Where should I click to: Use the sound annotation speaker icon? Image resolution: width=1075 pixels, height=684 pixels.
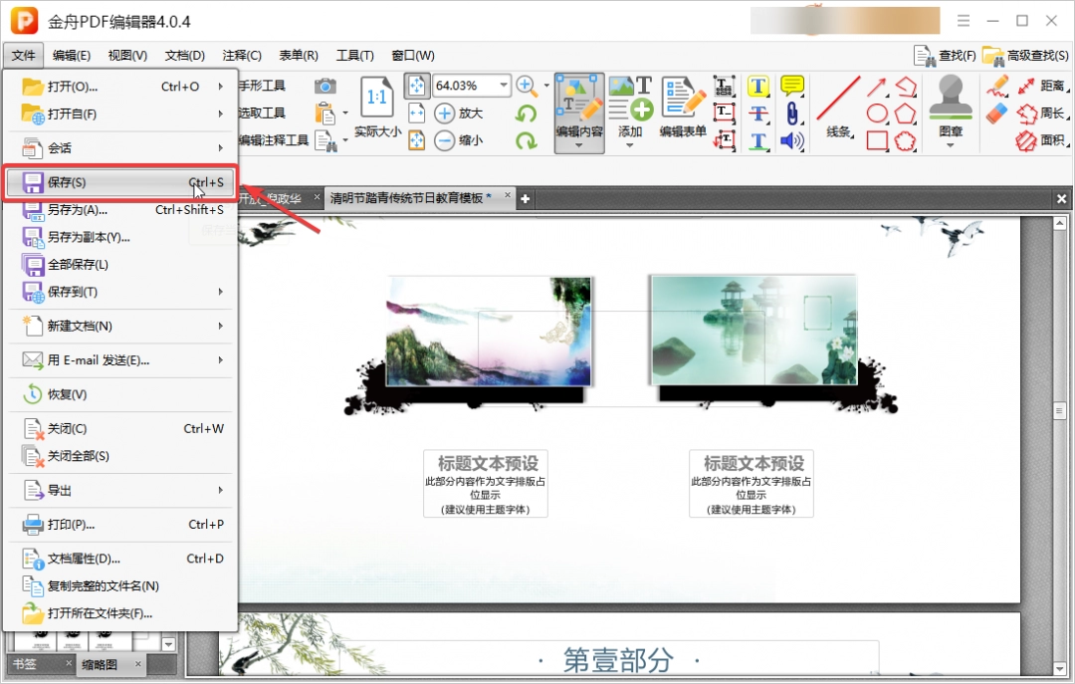[791, 140]
